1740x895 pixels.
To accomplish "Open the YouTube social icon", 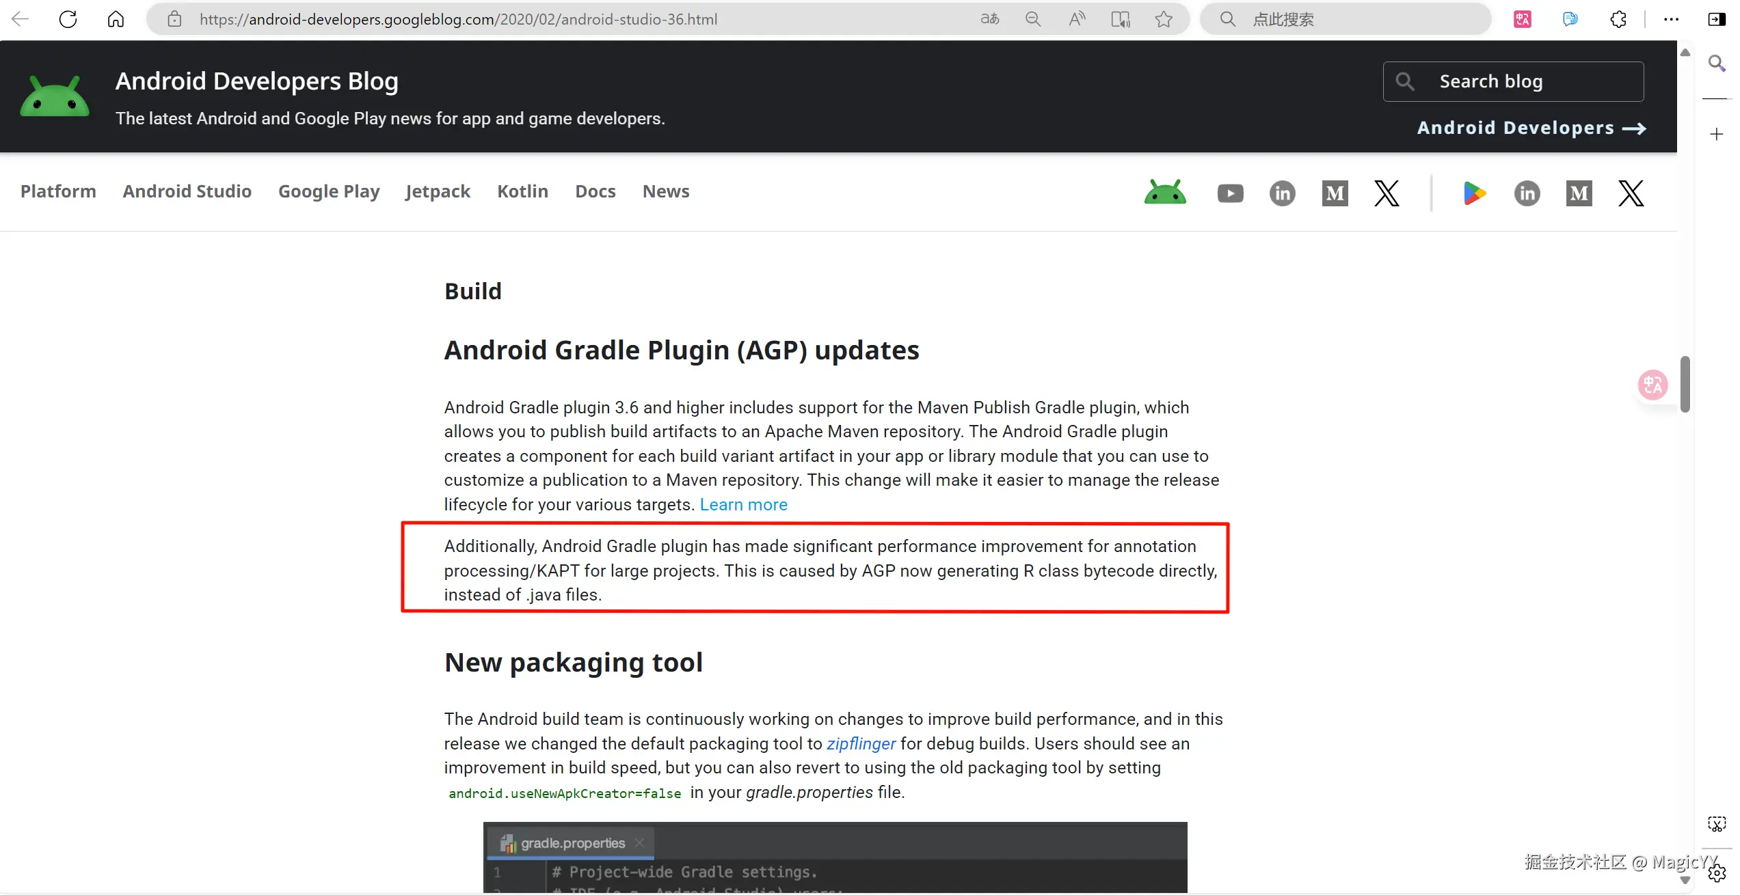I will click(1230, 193).
